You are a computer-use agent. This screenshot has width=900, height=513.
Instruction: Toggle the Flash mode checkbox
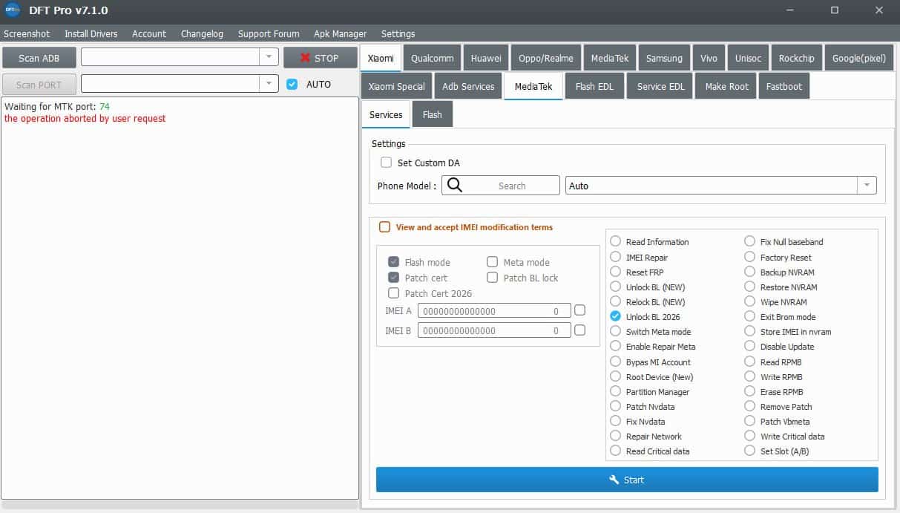point(393,262)
